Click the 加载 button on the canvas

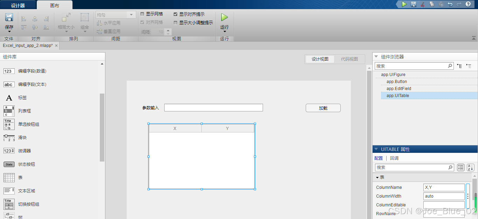[x=323, y=108]
